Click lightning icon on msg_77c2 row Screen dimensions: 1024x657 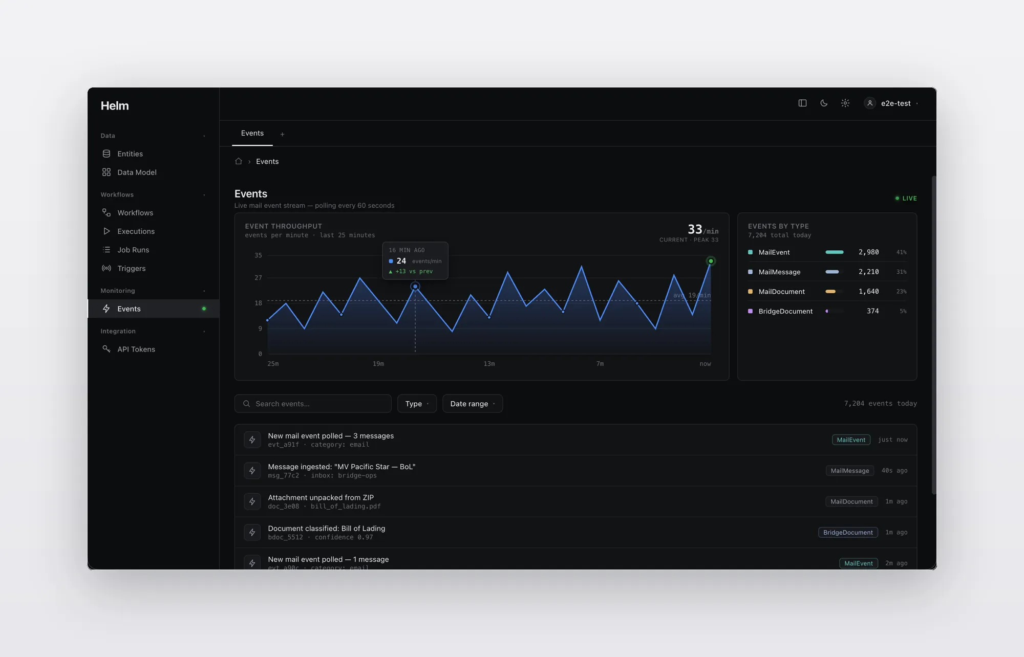point(252,471)
